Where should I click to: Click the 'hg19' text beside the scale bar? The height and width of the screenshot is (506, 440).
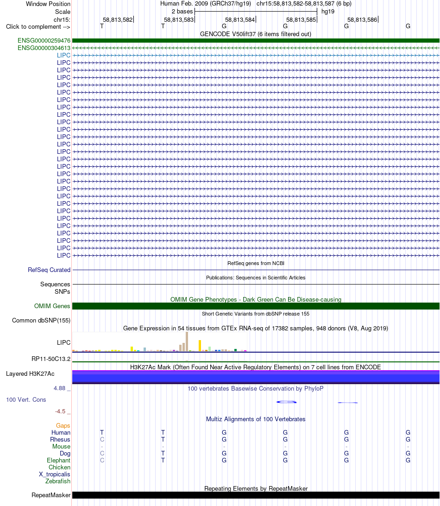pyautogui.click(x=328, y=11)
